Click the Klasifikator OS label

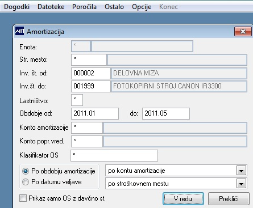(39, 155)
